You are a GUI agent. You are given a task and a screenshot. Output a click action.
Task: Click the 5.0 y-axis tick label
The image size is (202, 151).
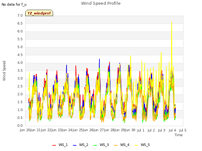point(20,47)
